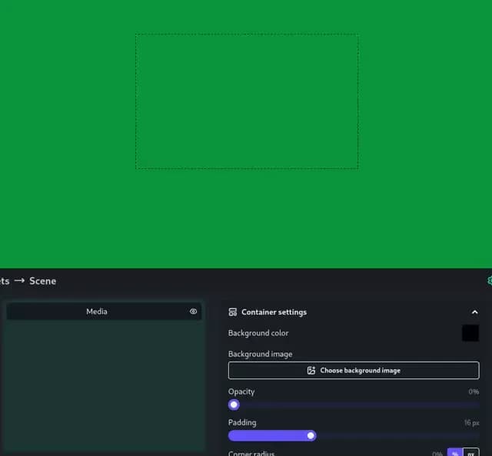Click the Opacity 0% value
The image size is (492, 456).
click(474, 392)
